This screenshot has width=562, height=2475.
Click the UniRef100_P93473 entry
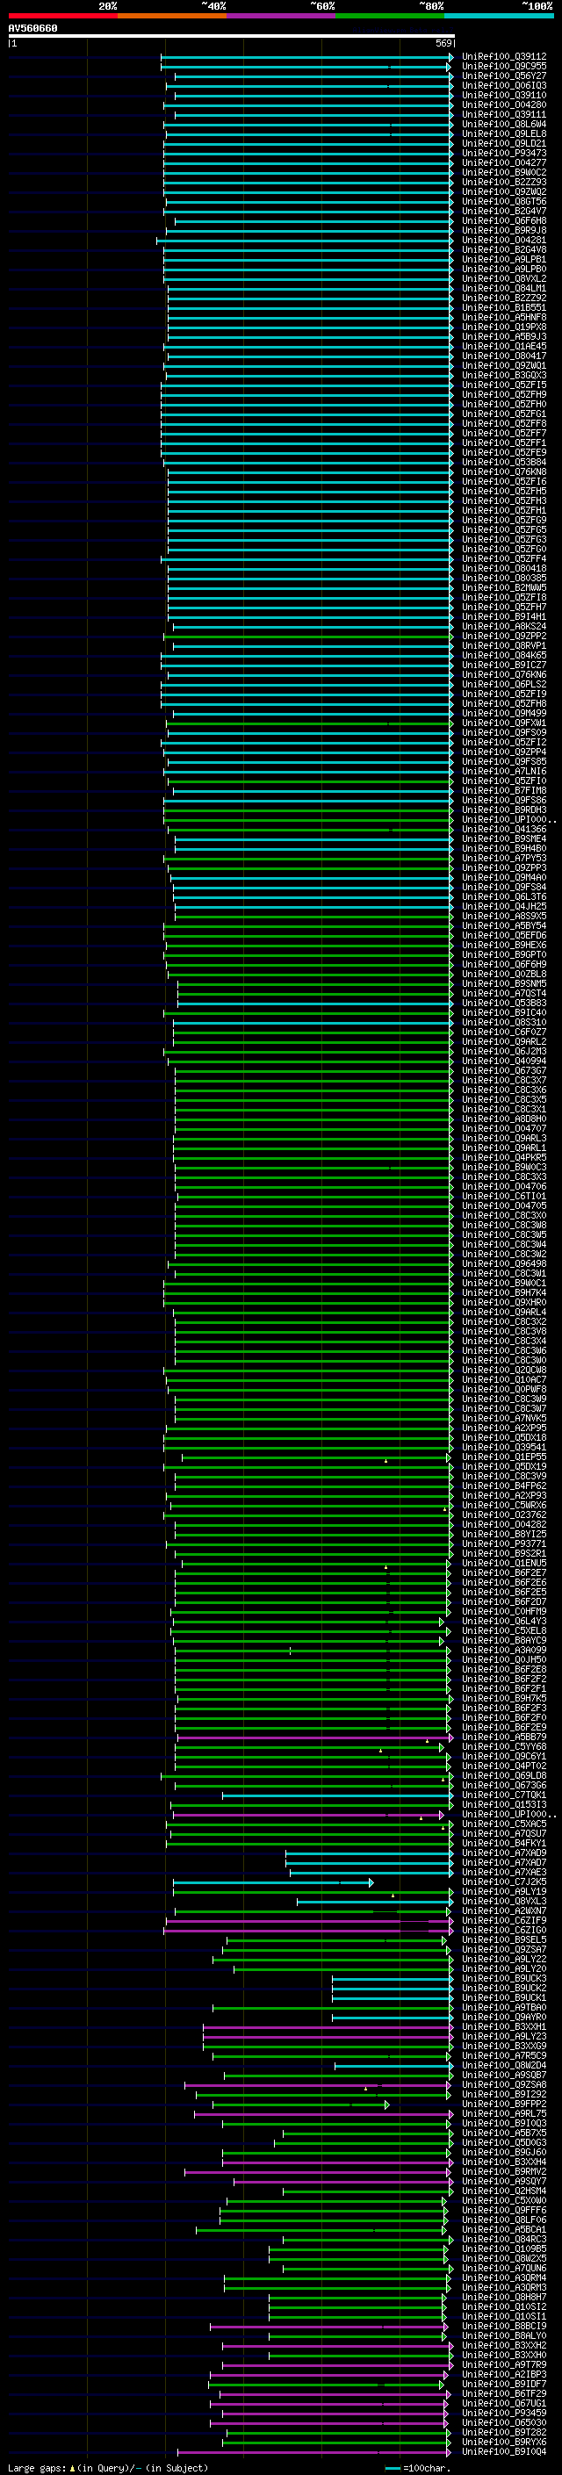(504, 153)
